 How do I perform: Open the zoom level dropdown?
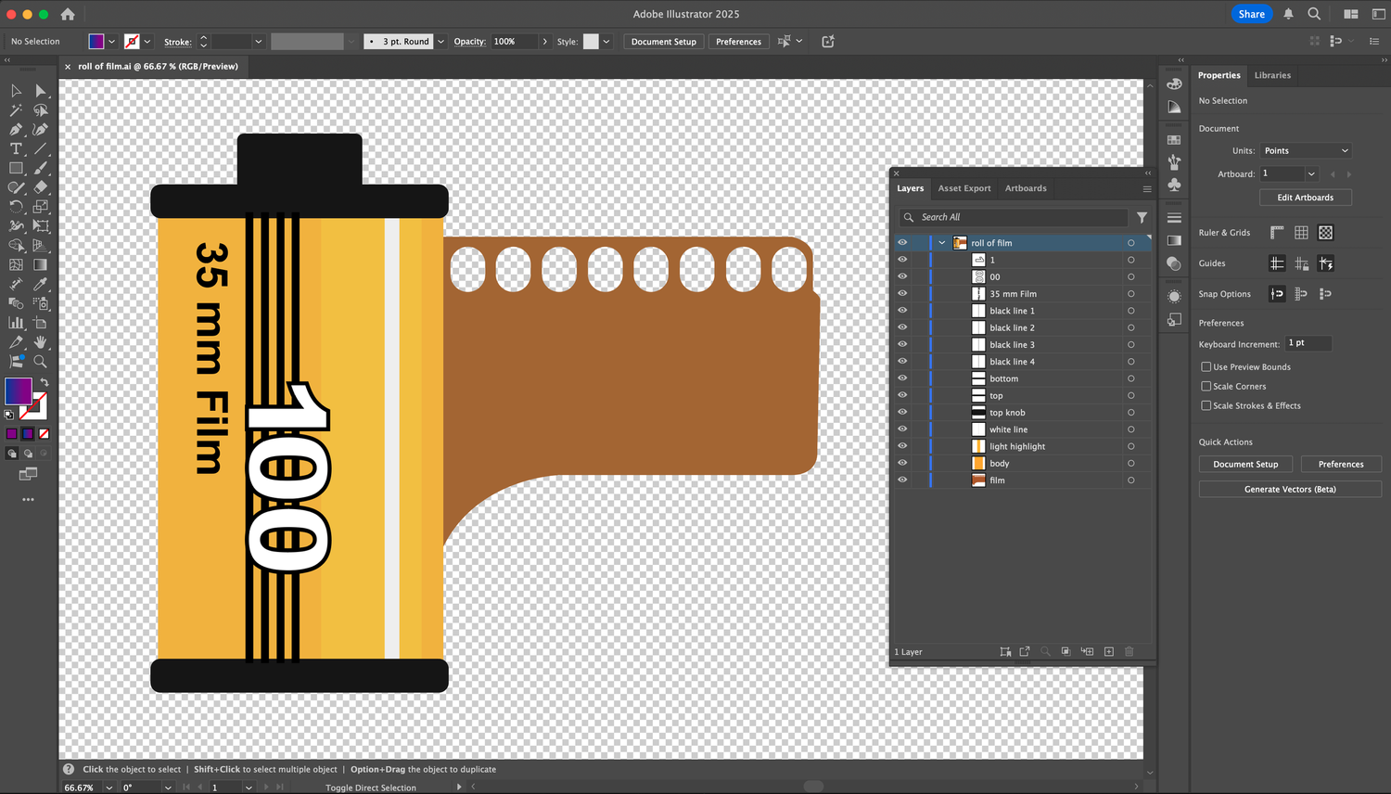pyautogui.click(x=109, y=788)
